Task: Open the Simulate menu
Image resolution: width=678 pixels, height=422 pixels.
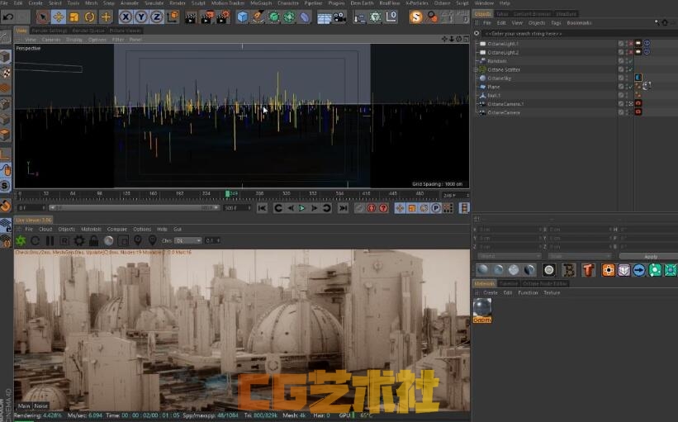Action: point(154,3)
